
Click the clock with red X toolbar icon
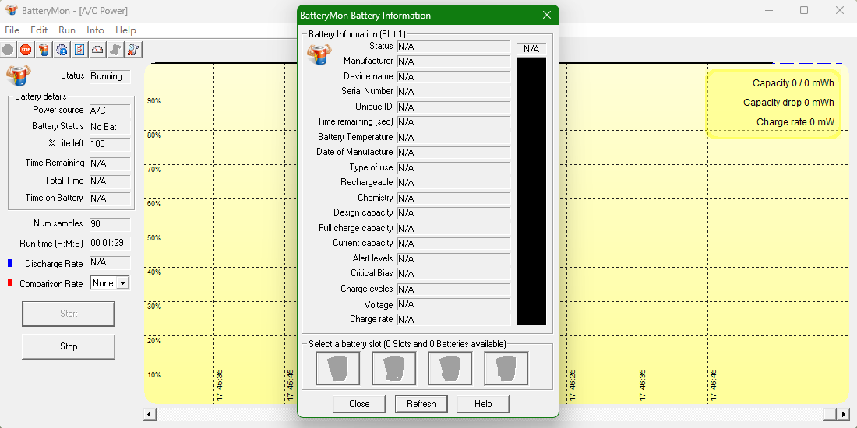[133, 50]
